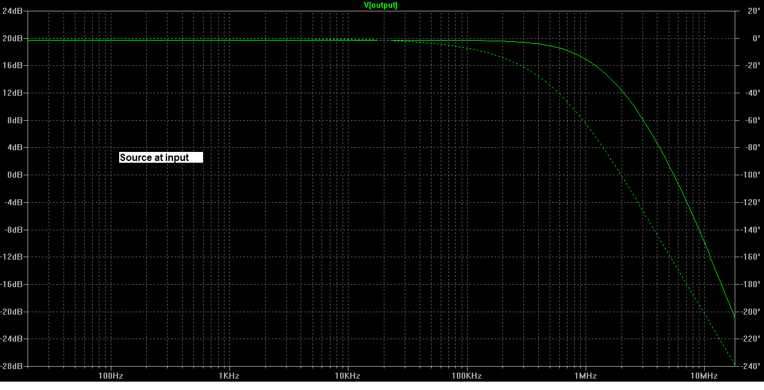Click the 0dB magnitude axis label
764x390 pixels.
click(14, 175)
